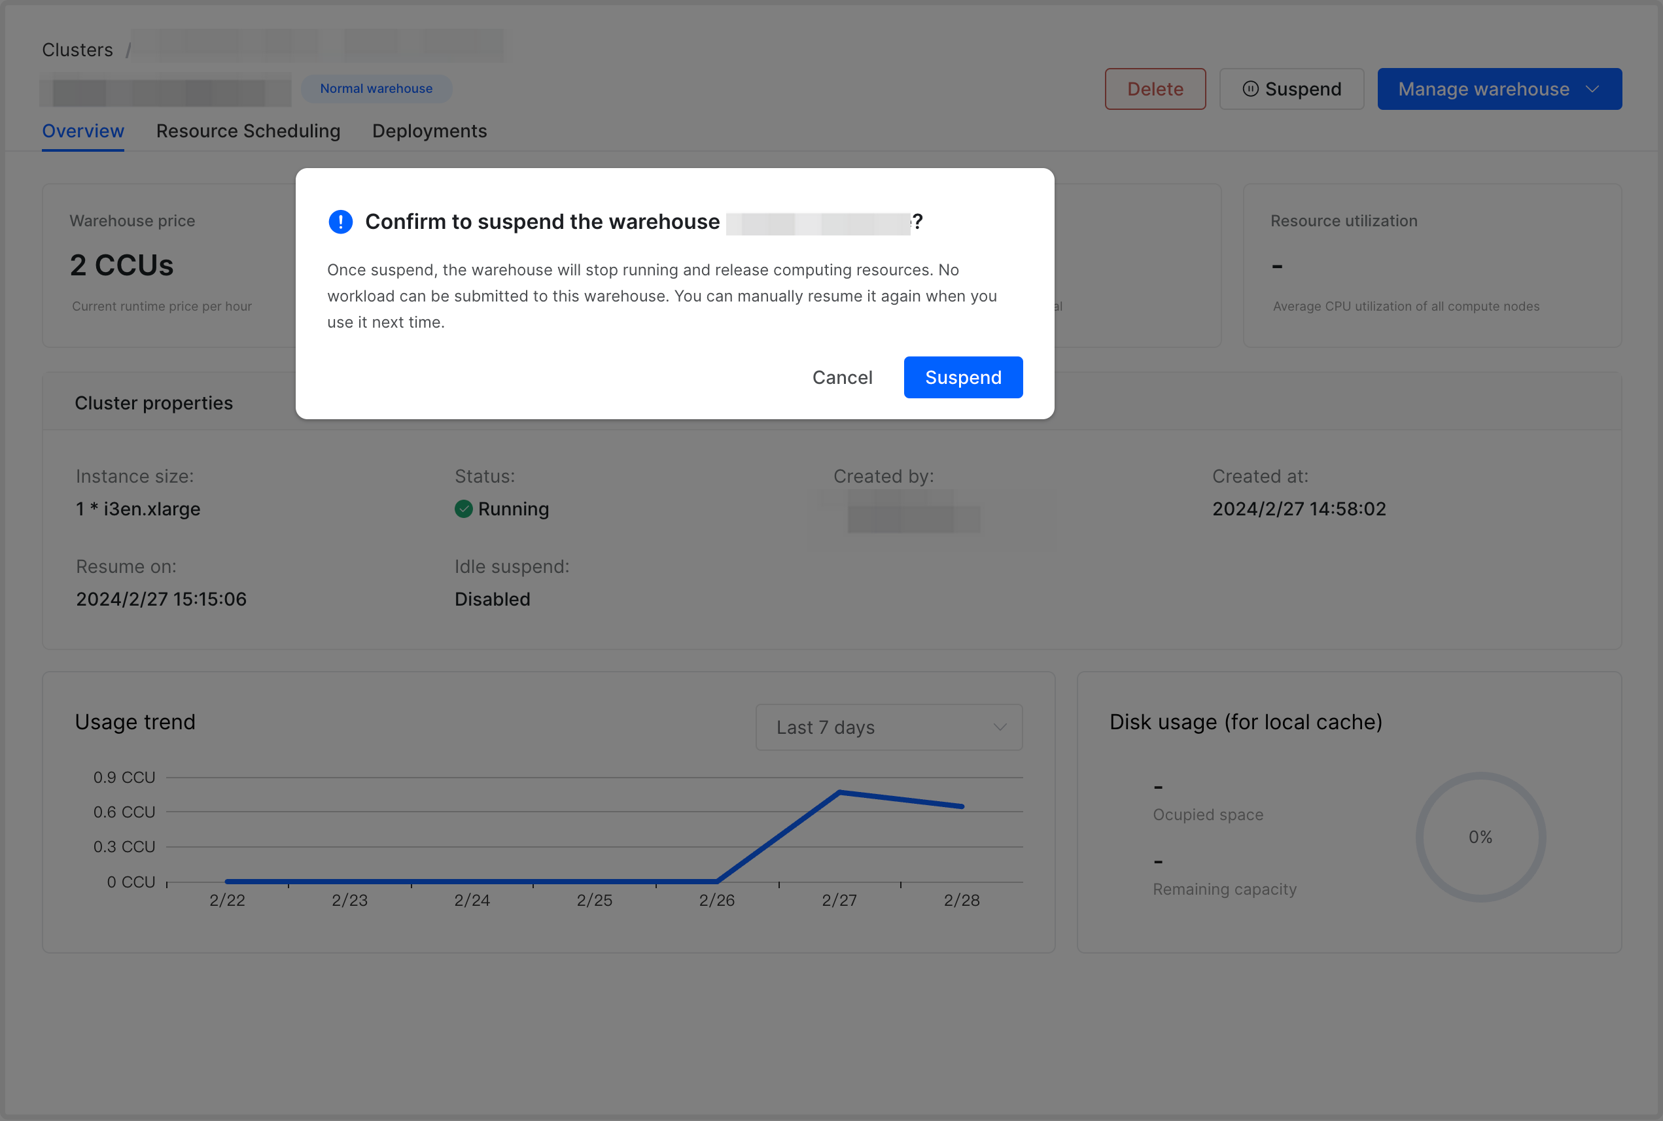Select the Overview tab

point(83,131)
